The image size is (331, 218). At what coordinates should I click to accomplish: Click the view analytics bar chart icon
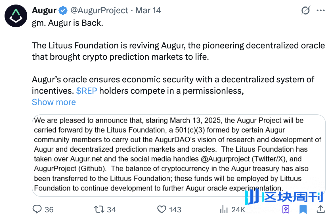click(x=224, y=210)
